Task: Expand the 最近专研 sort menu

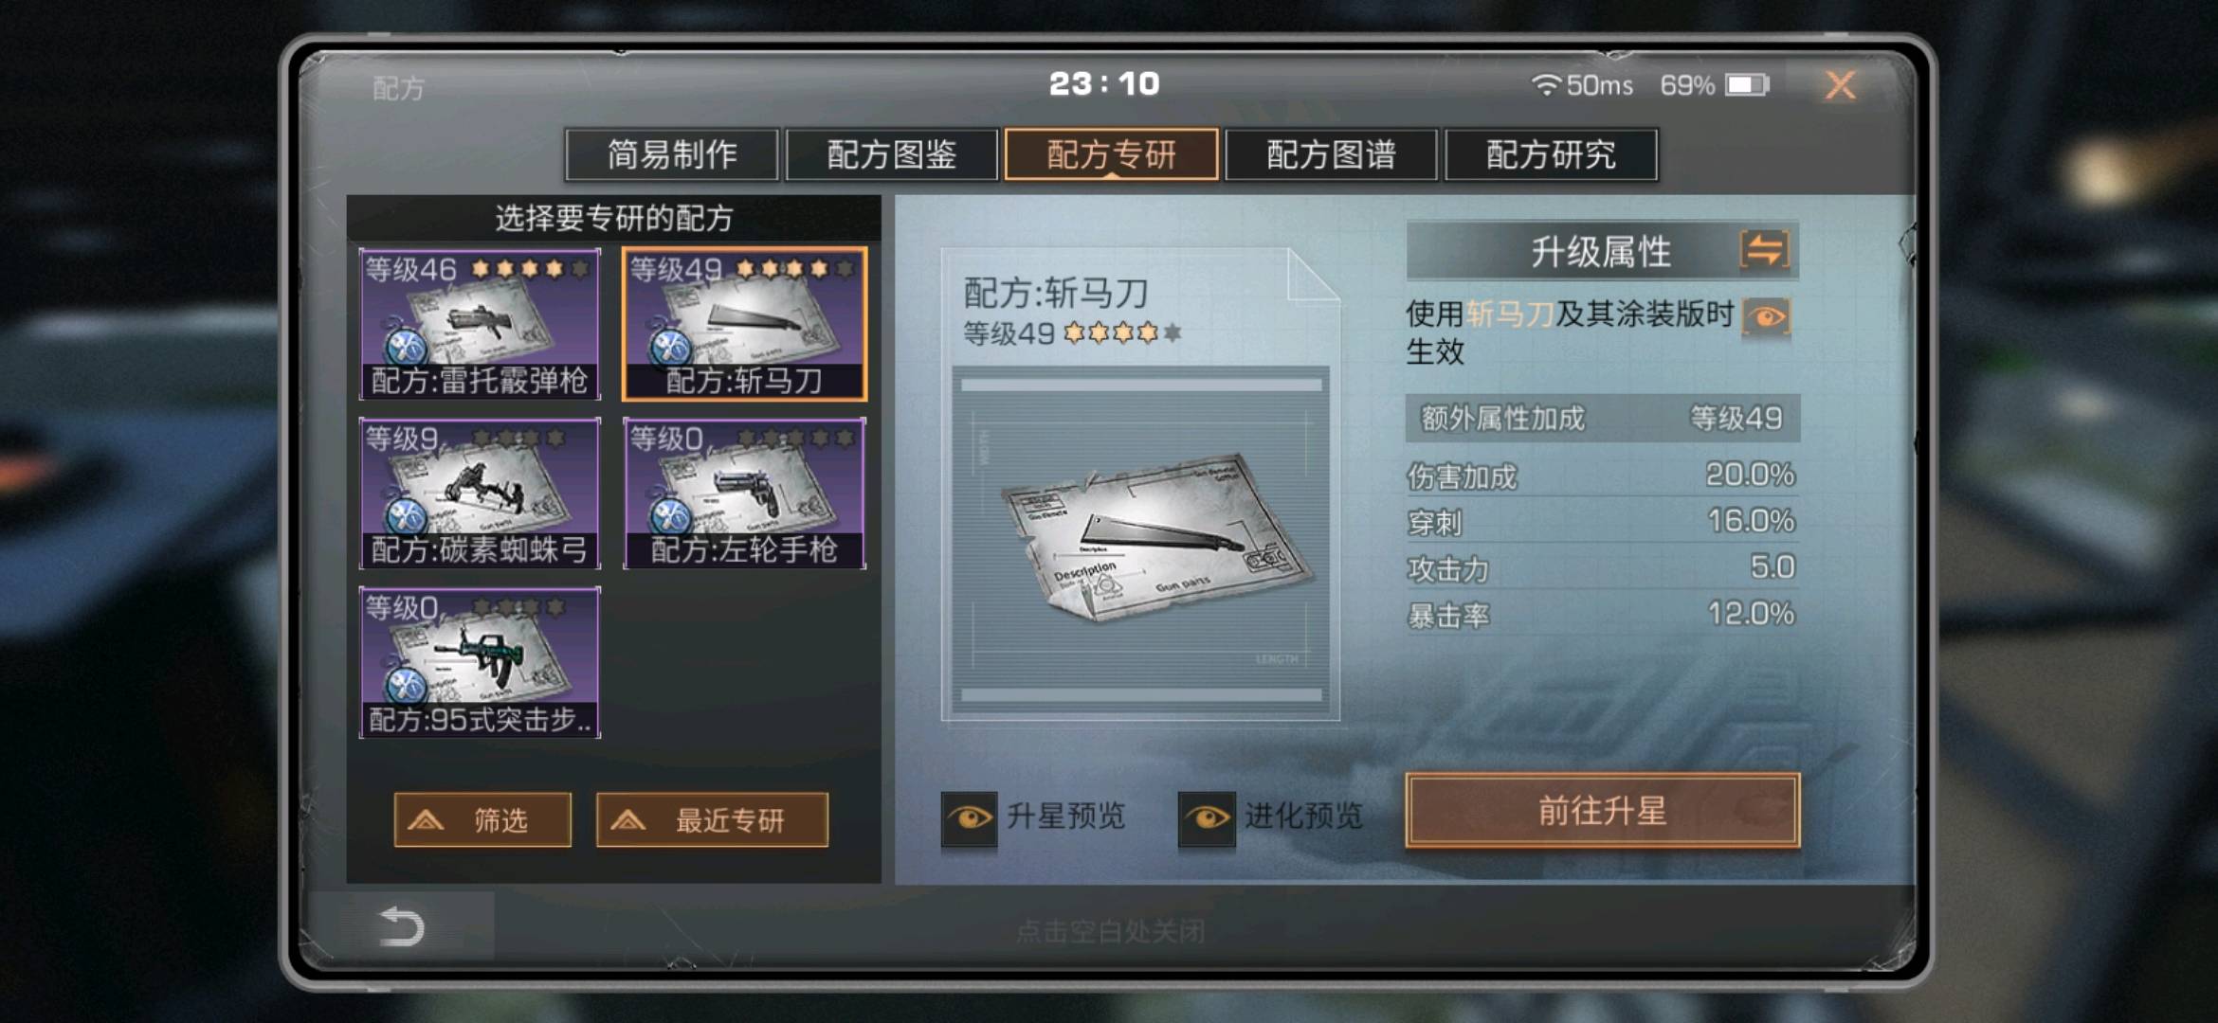Action: 712,819
